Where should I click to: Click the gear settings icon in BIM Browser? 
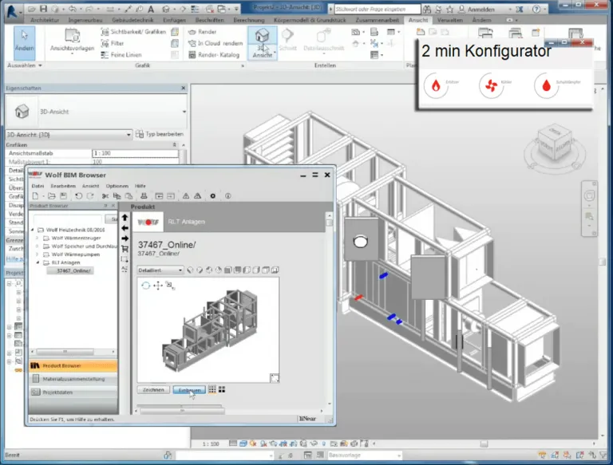[212, 196]
